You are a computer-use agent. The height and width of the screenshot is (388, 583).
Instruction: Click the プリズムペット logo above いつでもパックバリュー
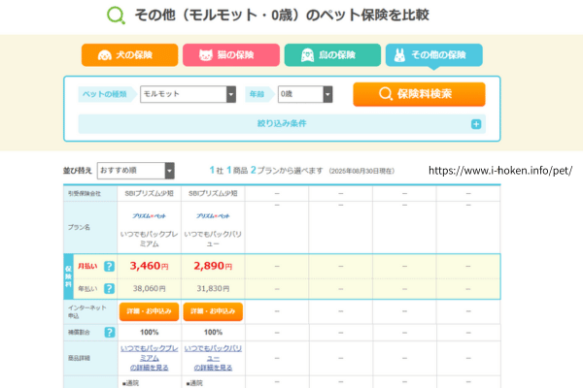click(x=212, y=217)
